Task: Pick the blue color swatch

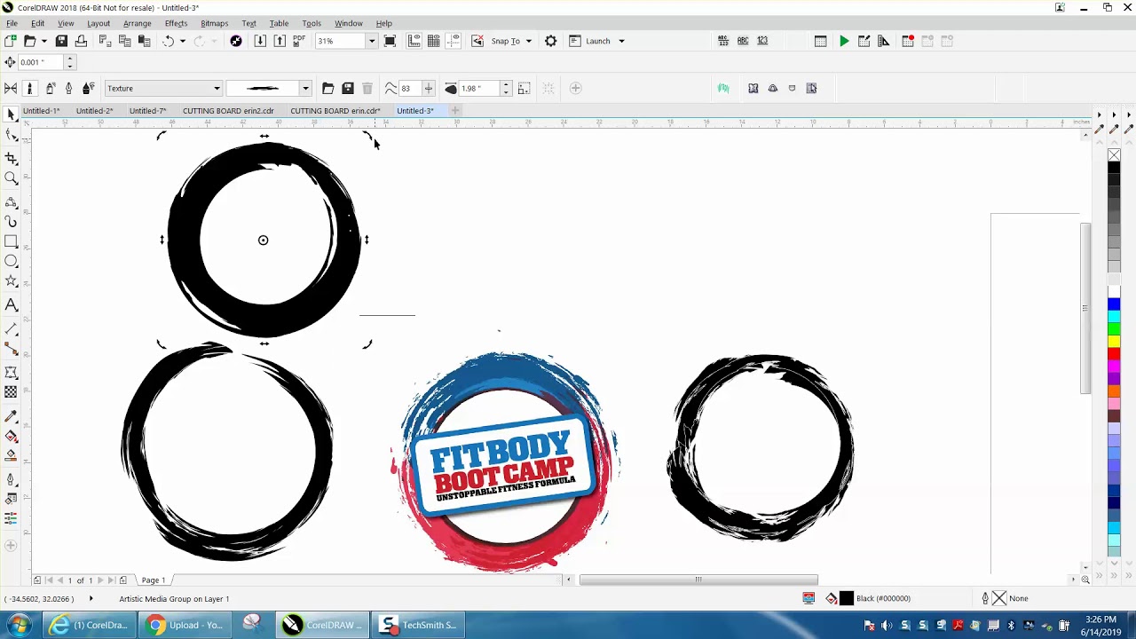Action: click(1114, 305)
